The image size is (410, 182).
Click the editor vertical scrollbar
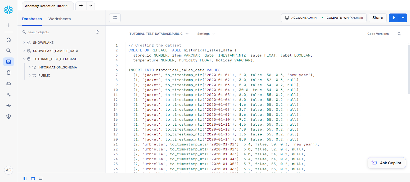pyautogui.click(x=409, y=69)
